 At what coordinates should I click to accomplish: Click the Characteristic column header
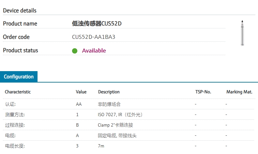[18, 92]
